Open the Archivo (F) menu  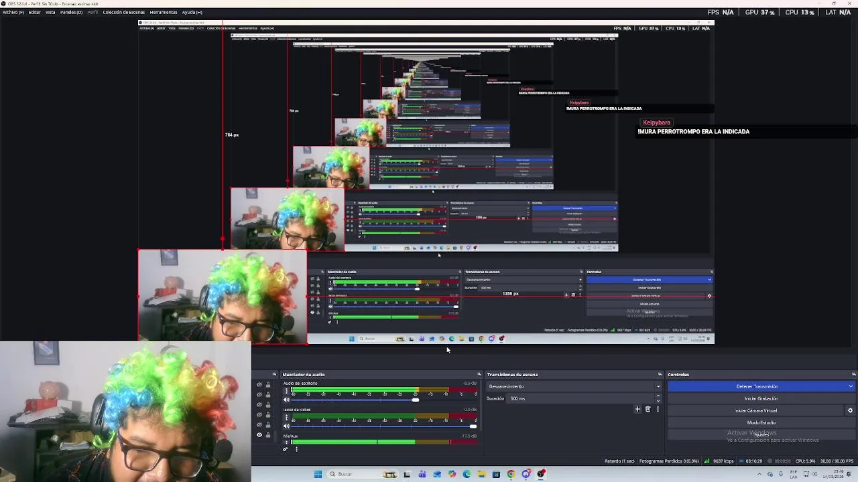coord(13,12)
